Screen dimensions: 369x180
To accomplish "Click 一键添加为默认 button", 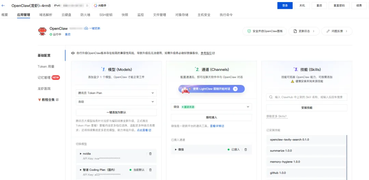I will pos(116,112).
